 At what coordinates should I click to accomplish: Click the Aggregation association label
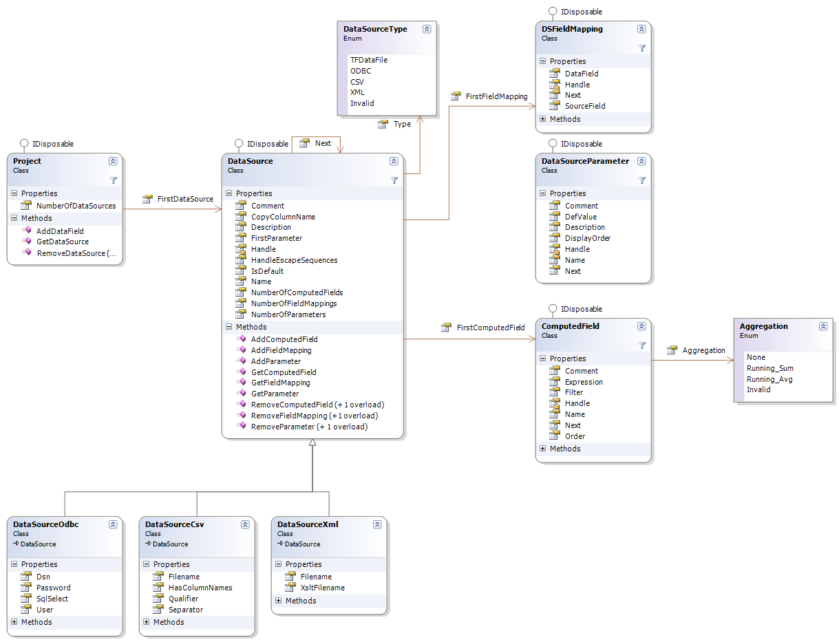click(703, 350)
